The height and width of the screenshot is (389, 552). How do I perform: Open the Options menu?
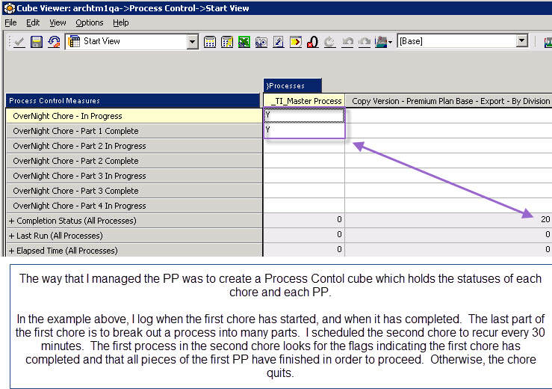click(x=90, y=22)
